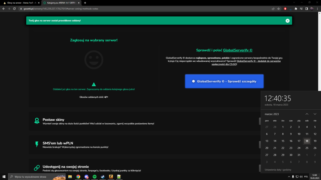
Task: Open a new browser tab
Action: (85, 3)
